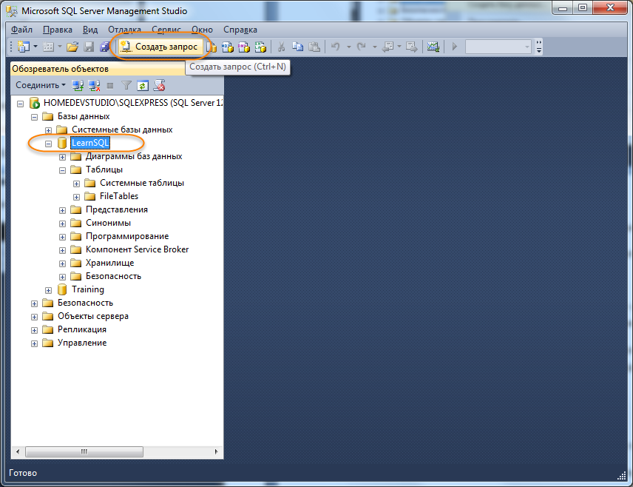This screenshot has height=487, width=633.
Task: Click Connect Object Explorer icon
Action: (x=78, y=85)
